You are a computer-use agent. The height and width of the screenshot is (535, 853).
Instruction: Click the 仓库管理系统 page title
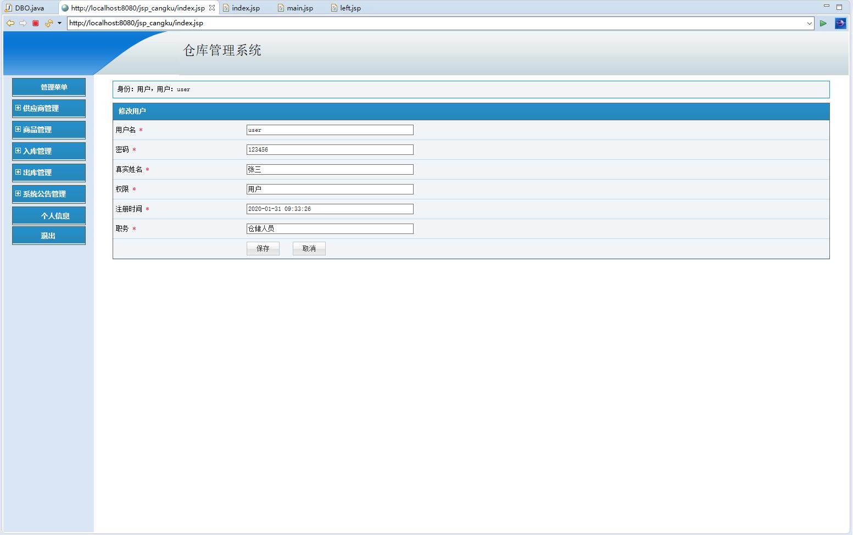pyautogui.click(x=222, y=51)
